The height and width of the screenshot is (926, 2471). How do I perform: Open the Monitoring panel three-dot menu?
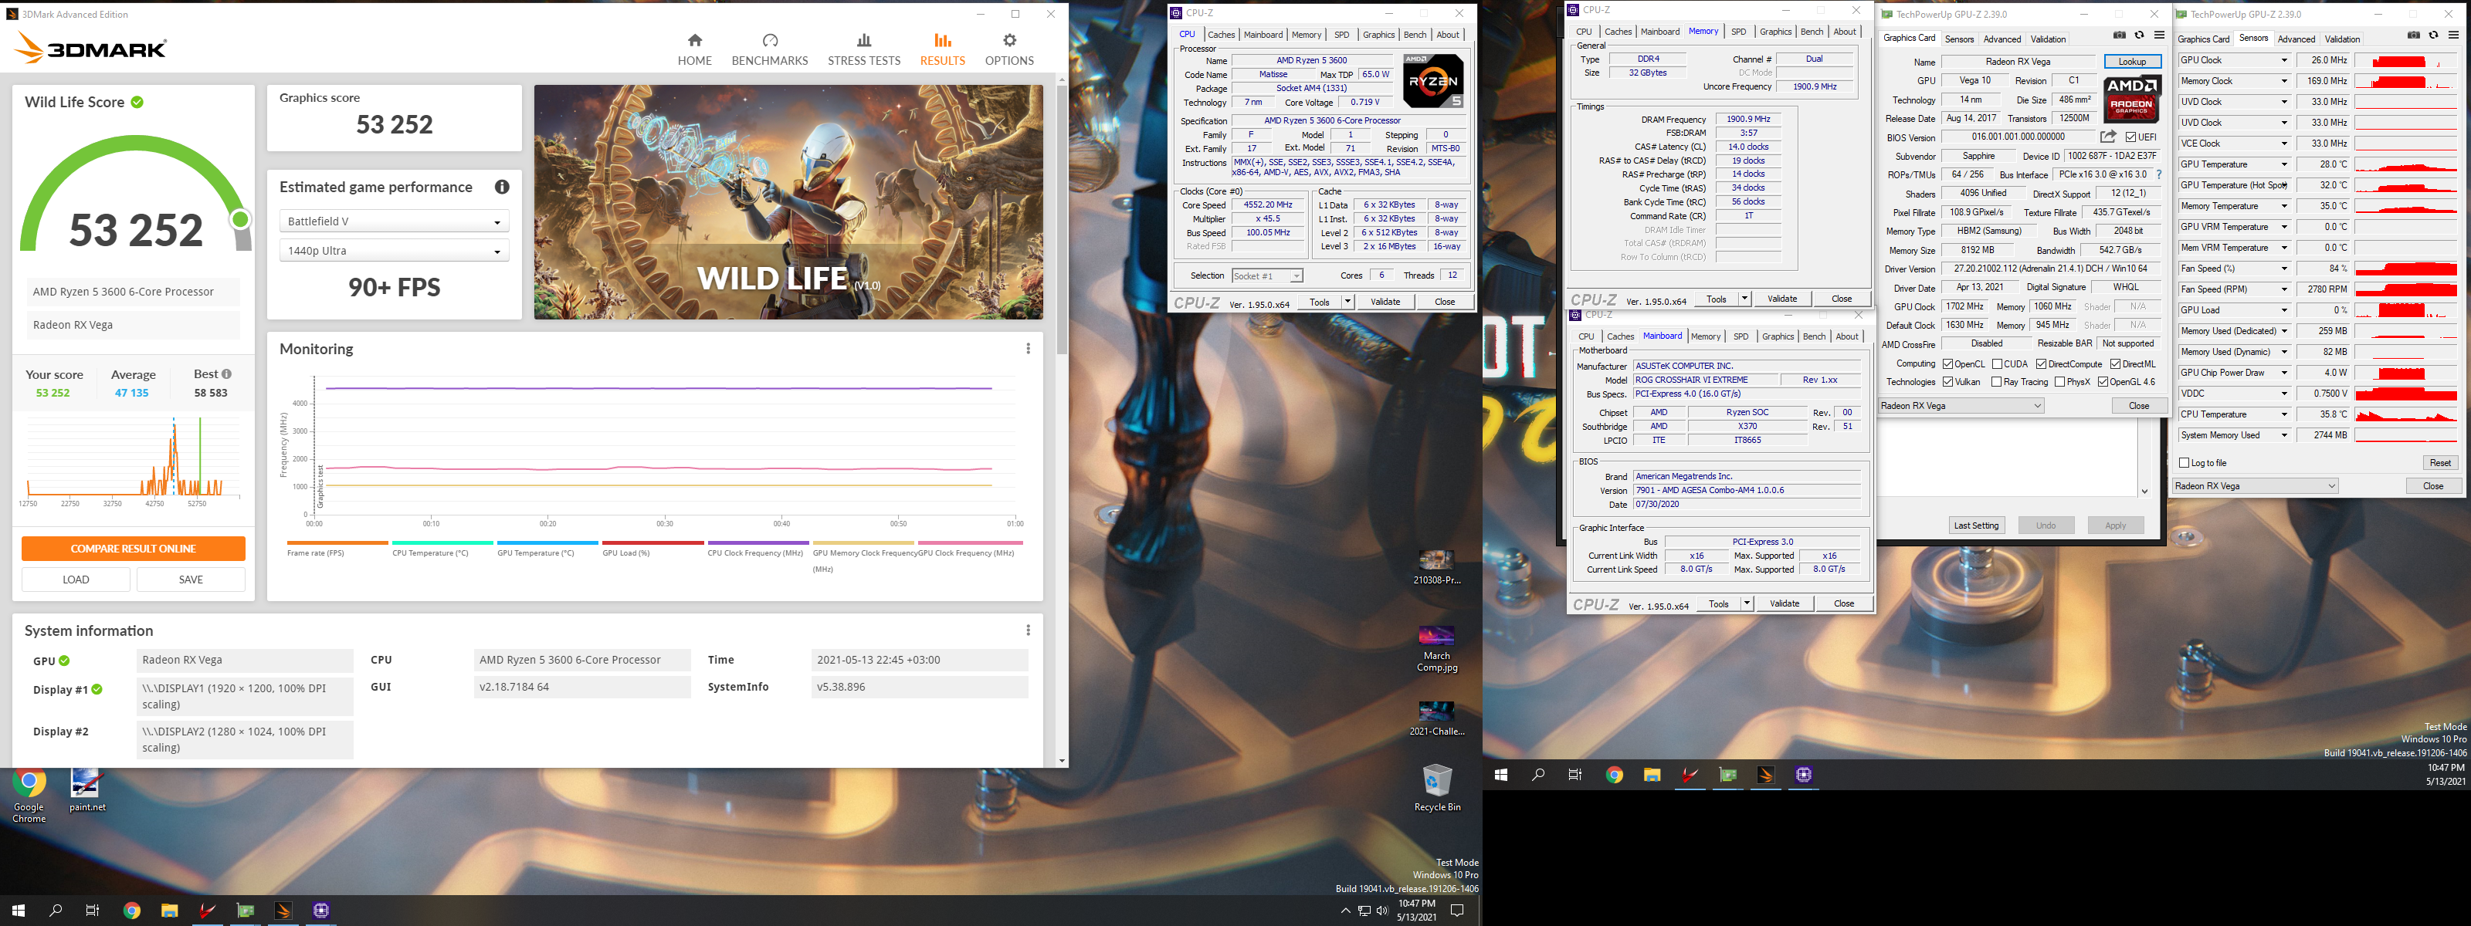tap(1029, 349)
